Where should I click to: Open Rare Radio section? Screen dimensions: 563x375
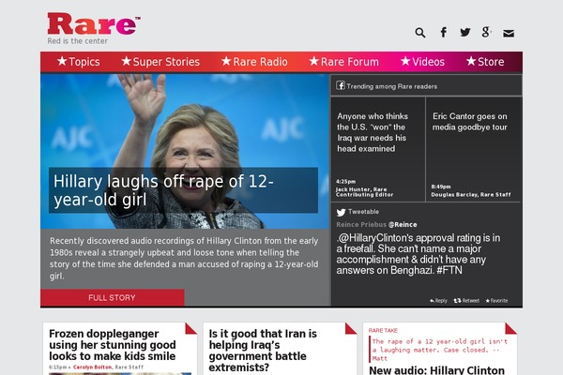pyautogui.click(x=254, y=62)
